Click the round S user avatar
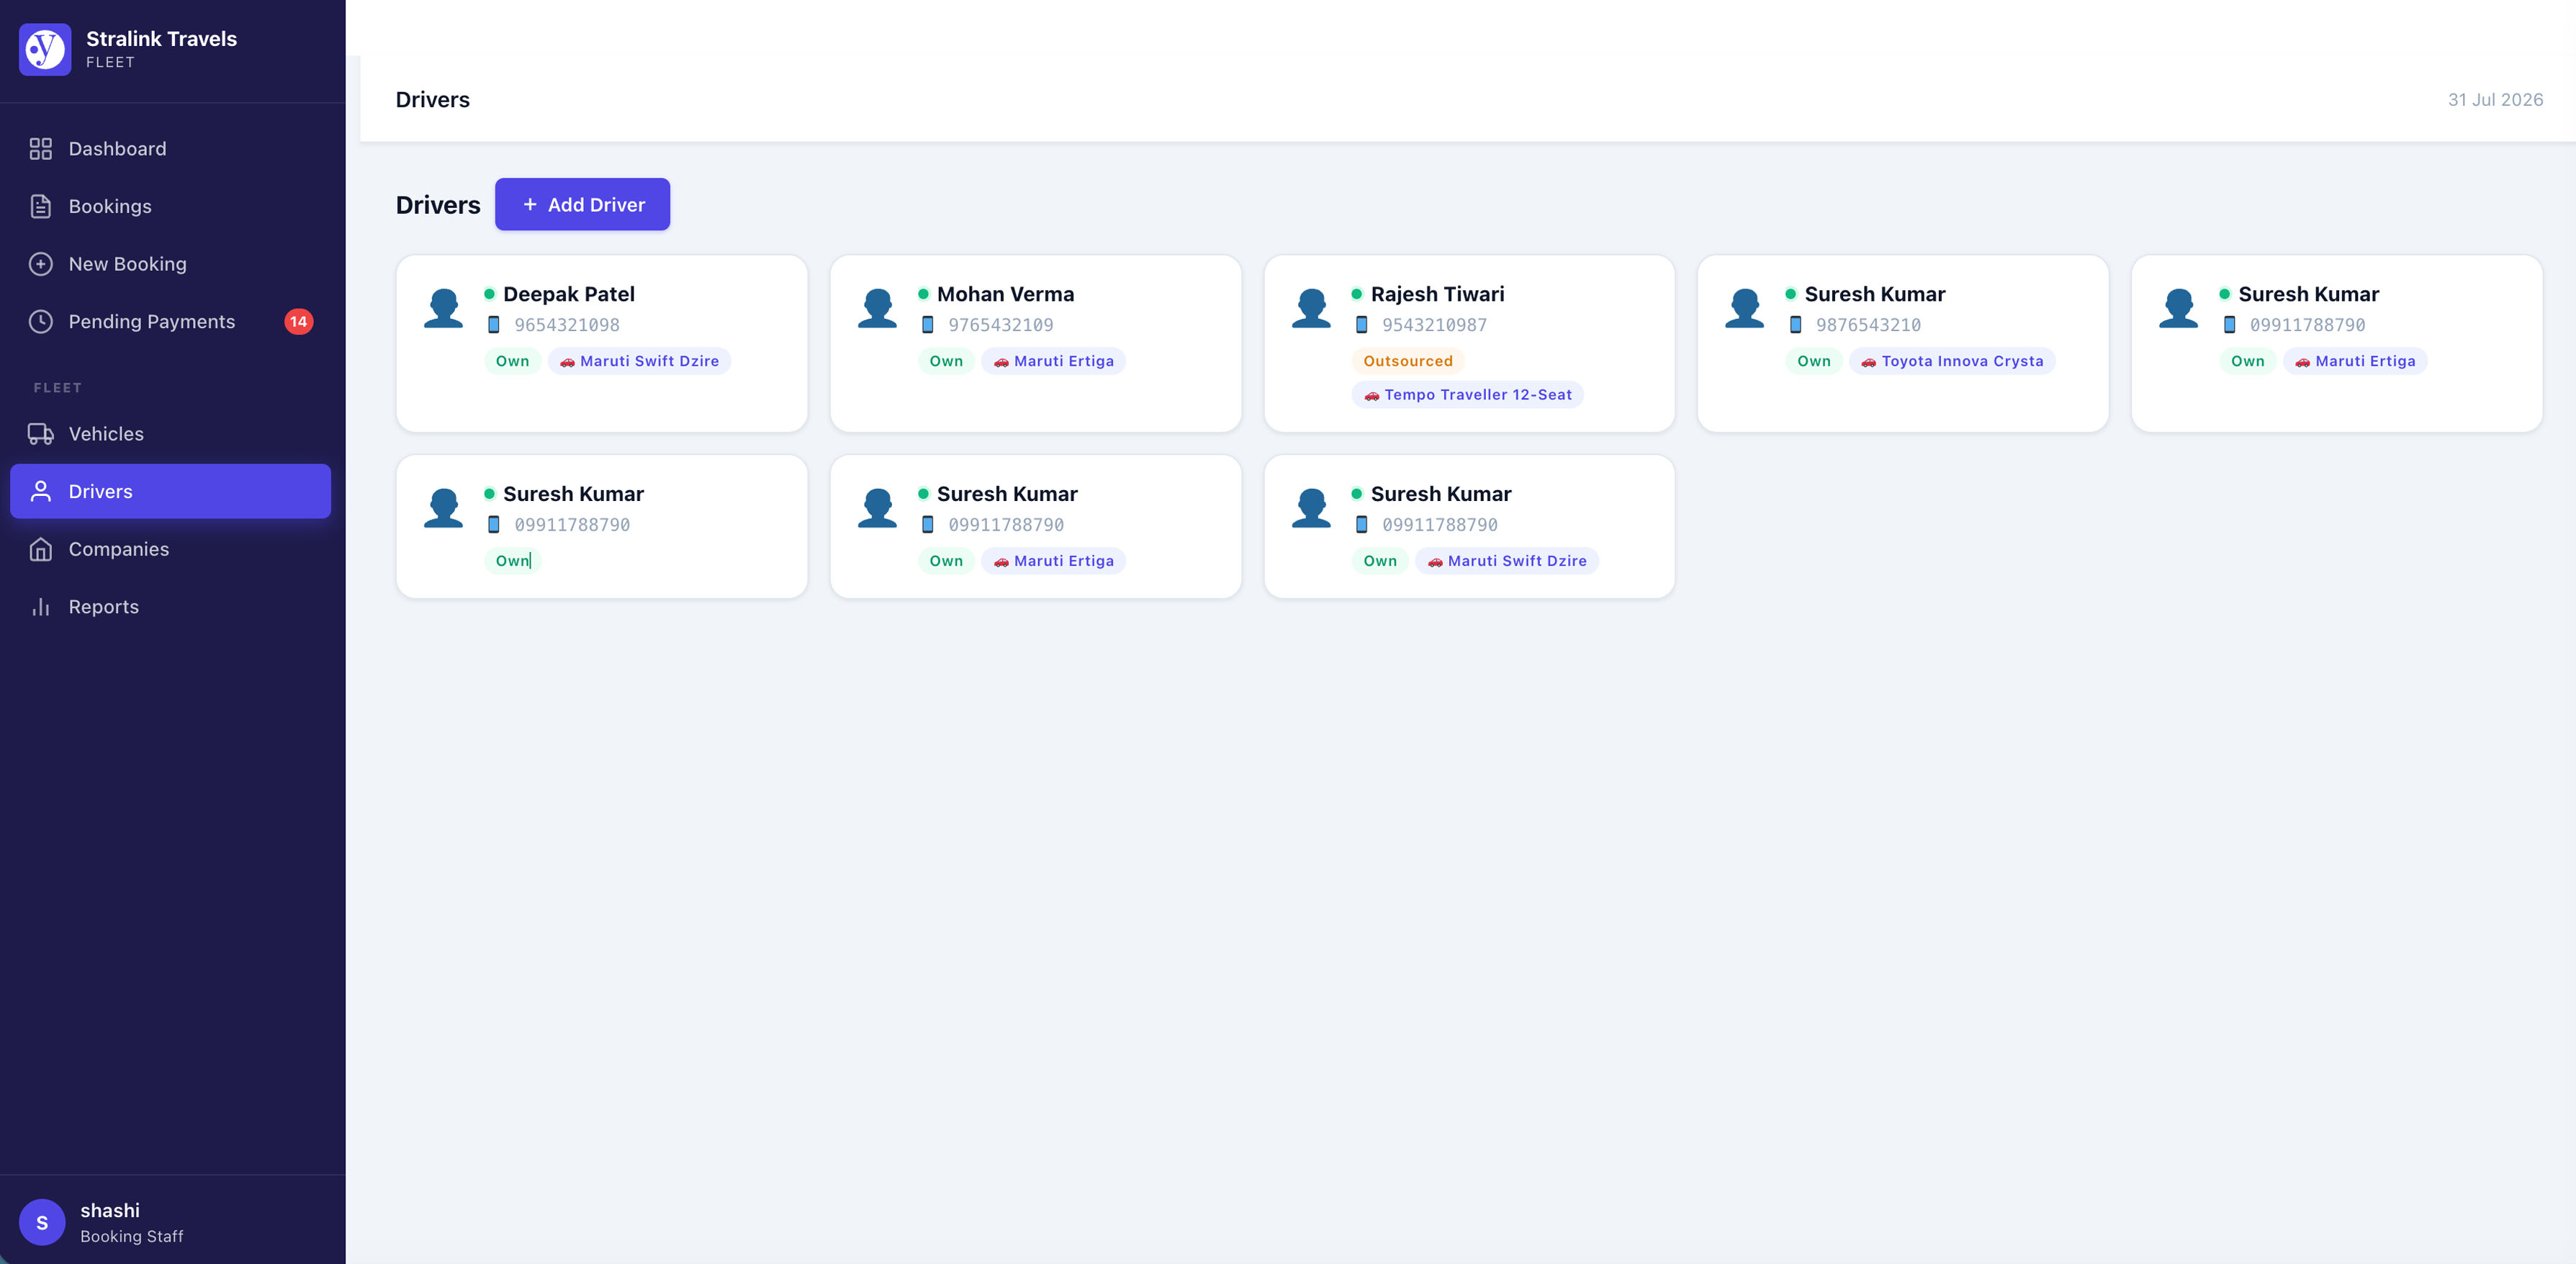 pos(42,1222)
